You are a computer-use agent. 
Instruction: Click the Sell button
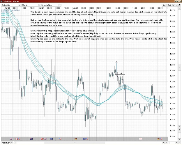pyautogui.click(x=169, y=5)
